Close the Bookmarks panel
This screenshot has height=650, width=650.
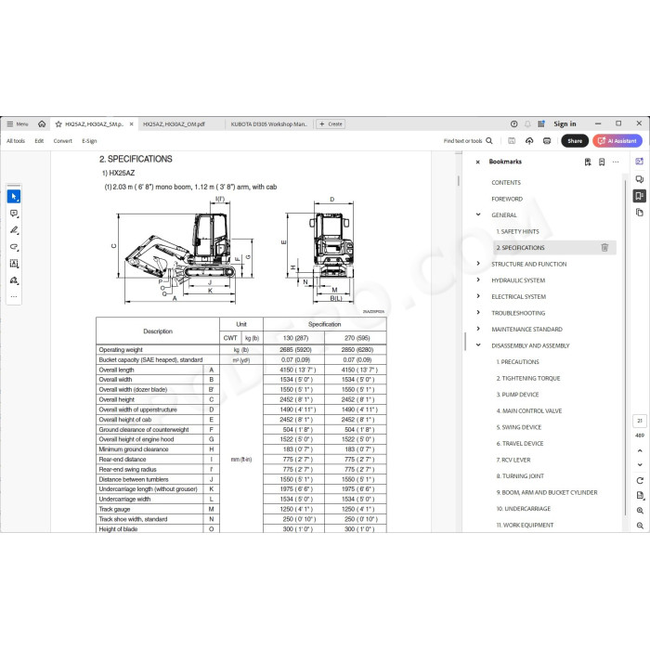477,162
